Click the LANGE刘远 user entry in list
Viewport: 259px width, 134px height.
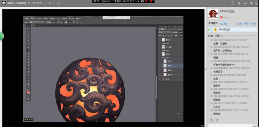coord(223,29)
